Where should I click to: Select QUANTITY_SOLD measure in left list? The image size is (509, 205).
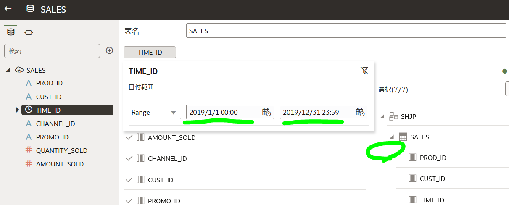pyautogui.click(x=62, y=150)
